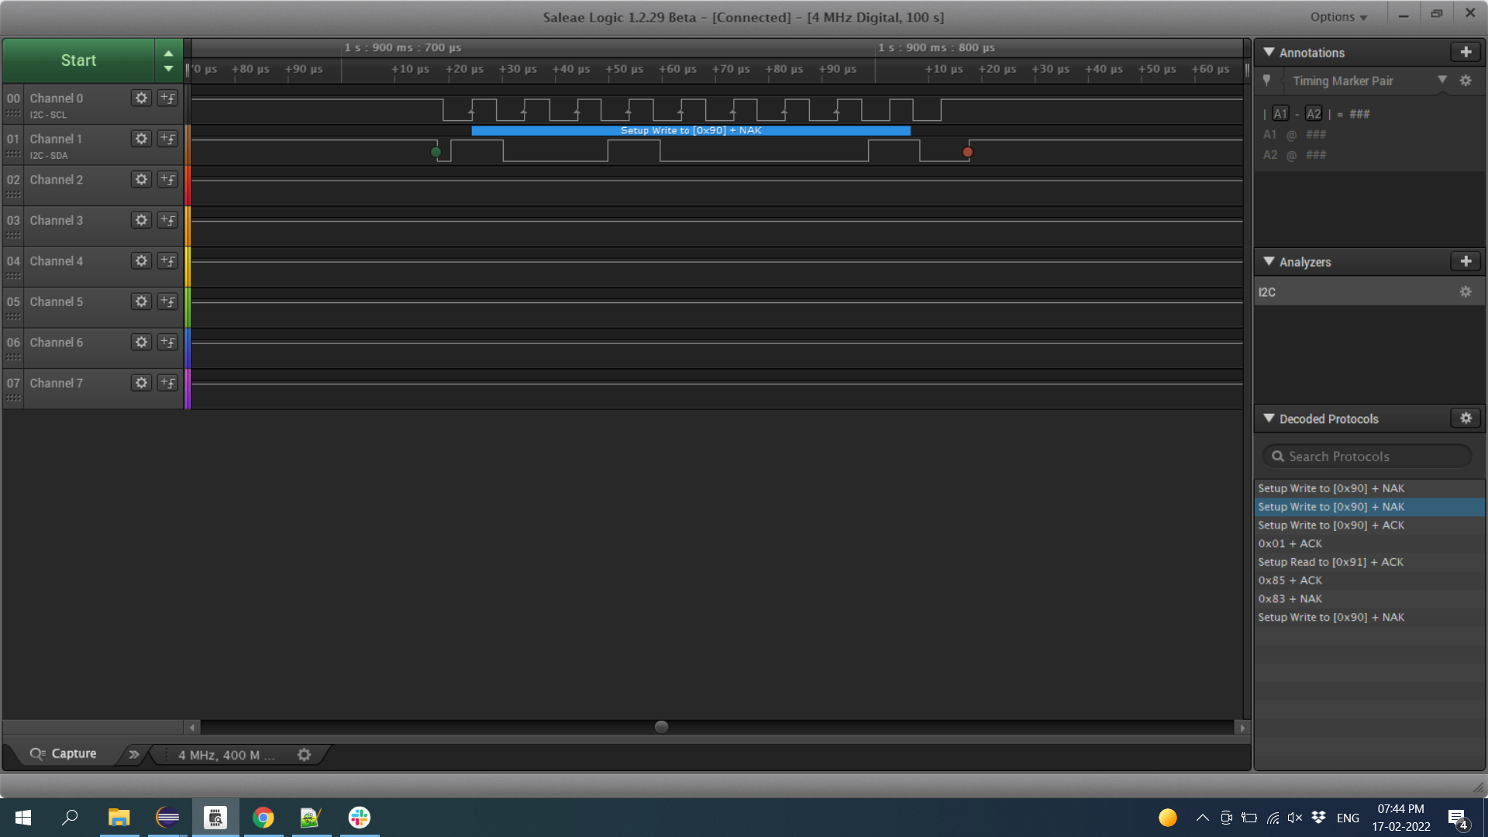Open Windows taskbar search
1488x837 pixels.
70,818
